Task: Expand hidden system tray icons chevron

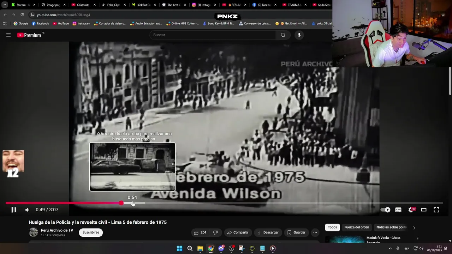Action: tap(390, 248)
